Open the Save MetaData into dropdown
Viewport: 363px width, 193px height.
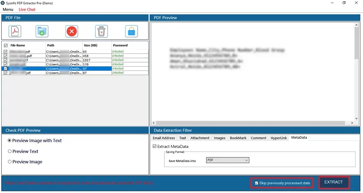tap(228, 160)
